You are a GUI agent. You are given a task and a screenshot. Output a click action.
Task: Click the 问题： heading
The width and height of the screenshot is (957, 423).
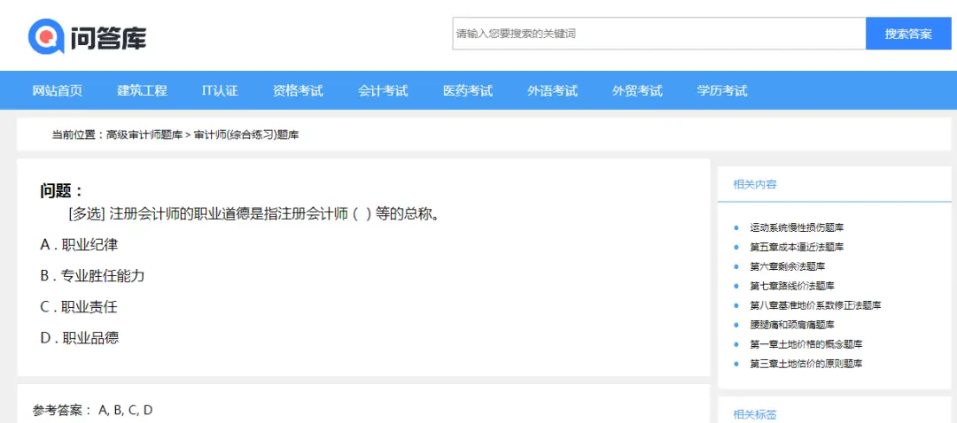click(62, 191)
